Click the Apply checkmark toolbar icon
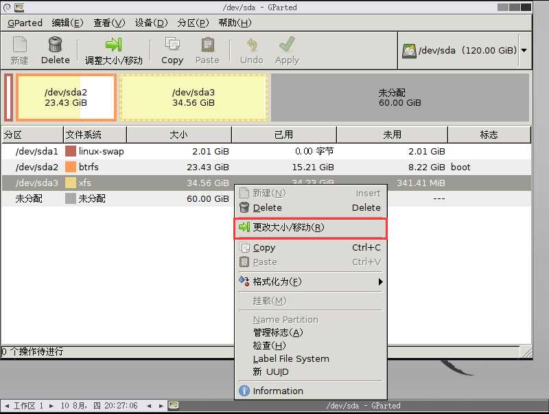The height and width of the screenshot is (414, 549). click(x=287, y=45)
